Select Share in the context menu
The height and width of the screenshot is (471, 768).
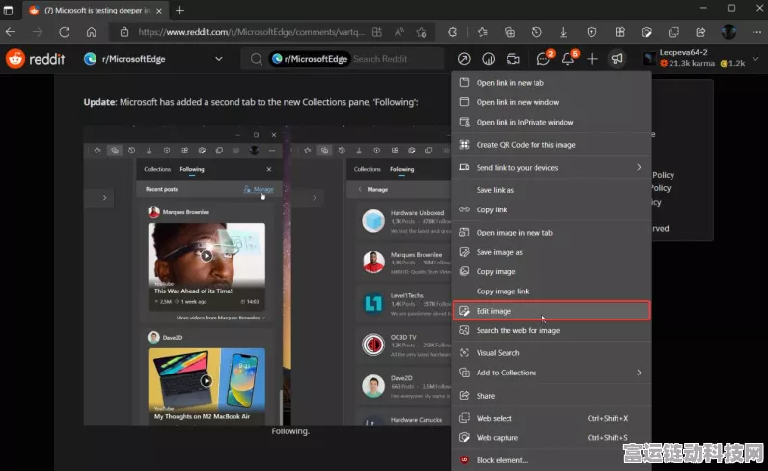point(552,396)
